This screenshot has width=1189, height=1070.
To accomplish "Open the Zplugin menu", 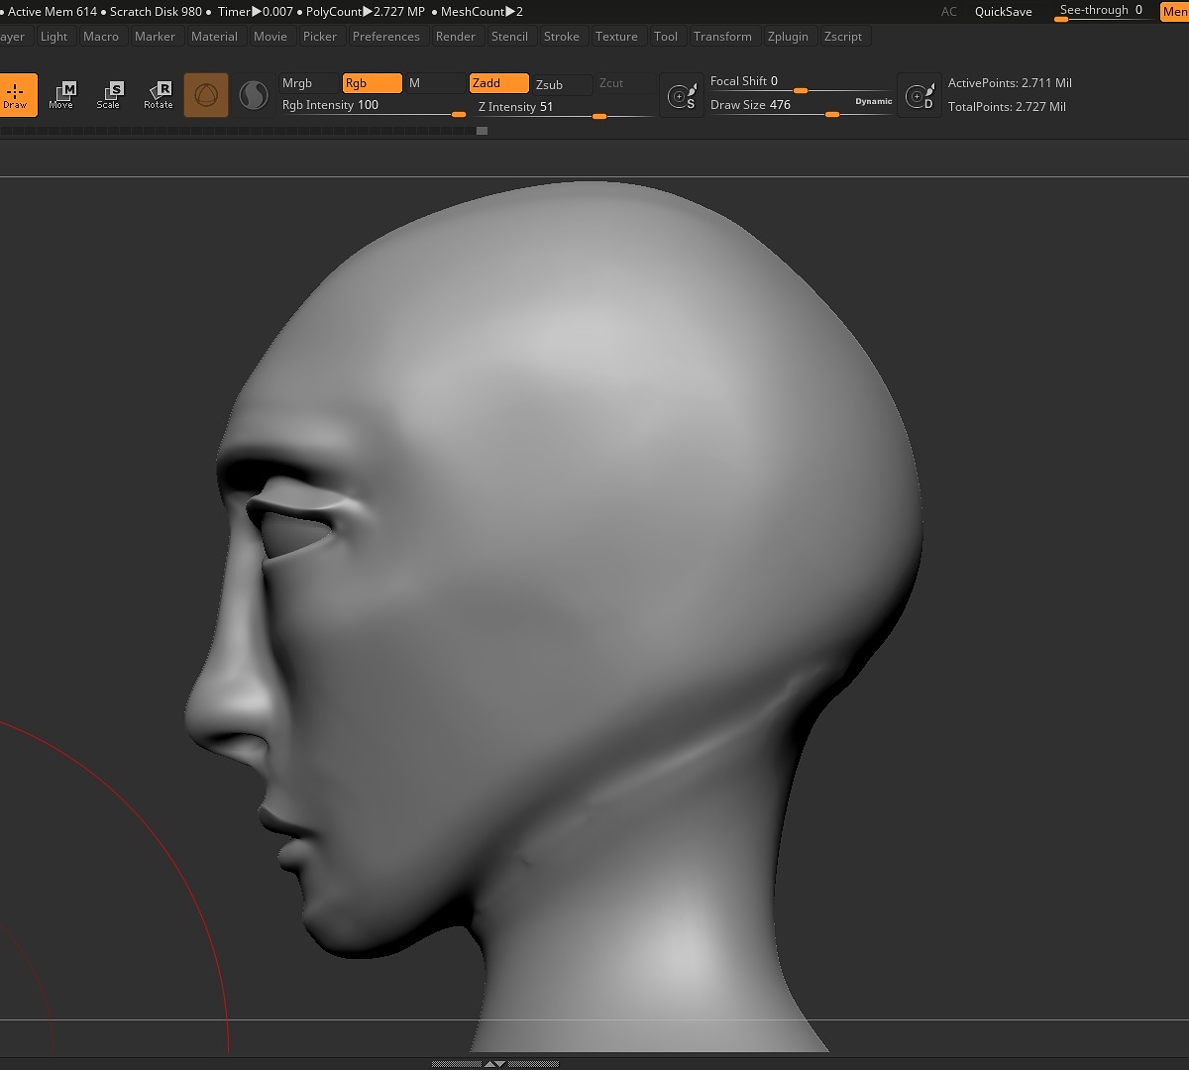I will [788, 37].
